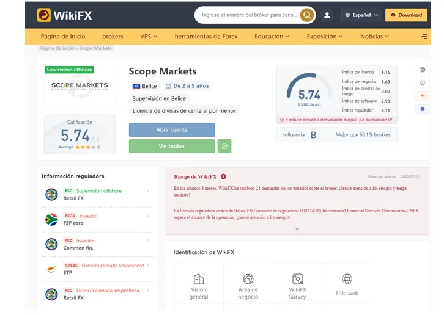
Task: Open the brokers menu item
Action: [113, 37]
